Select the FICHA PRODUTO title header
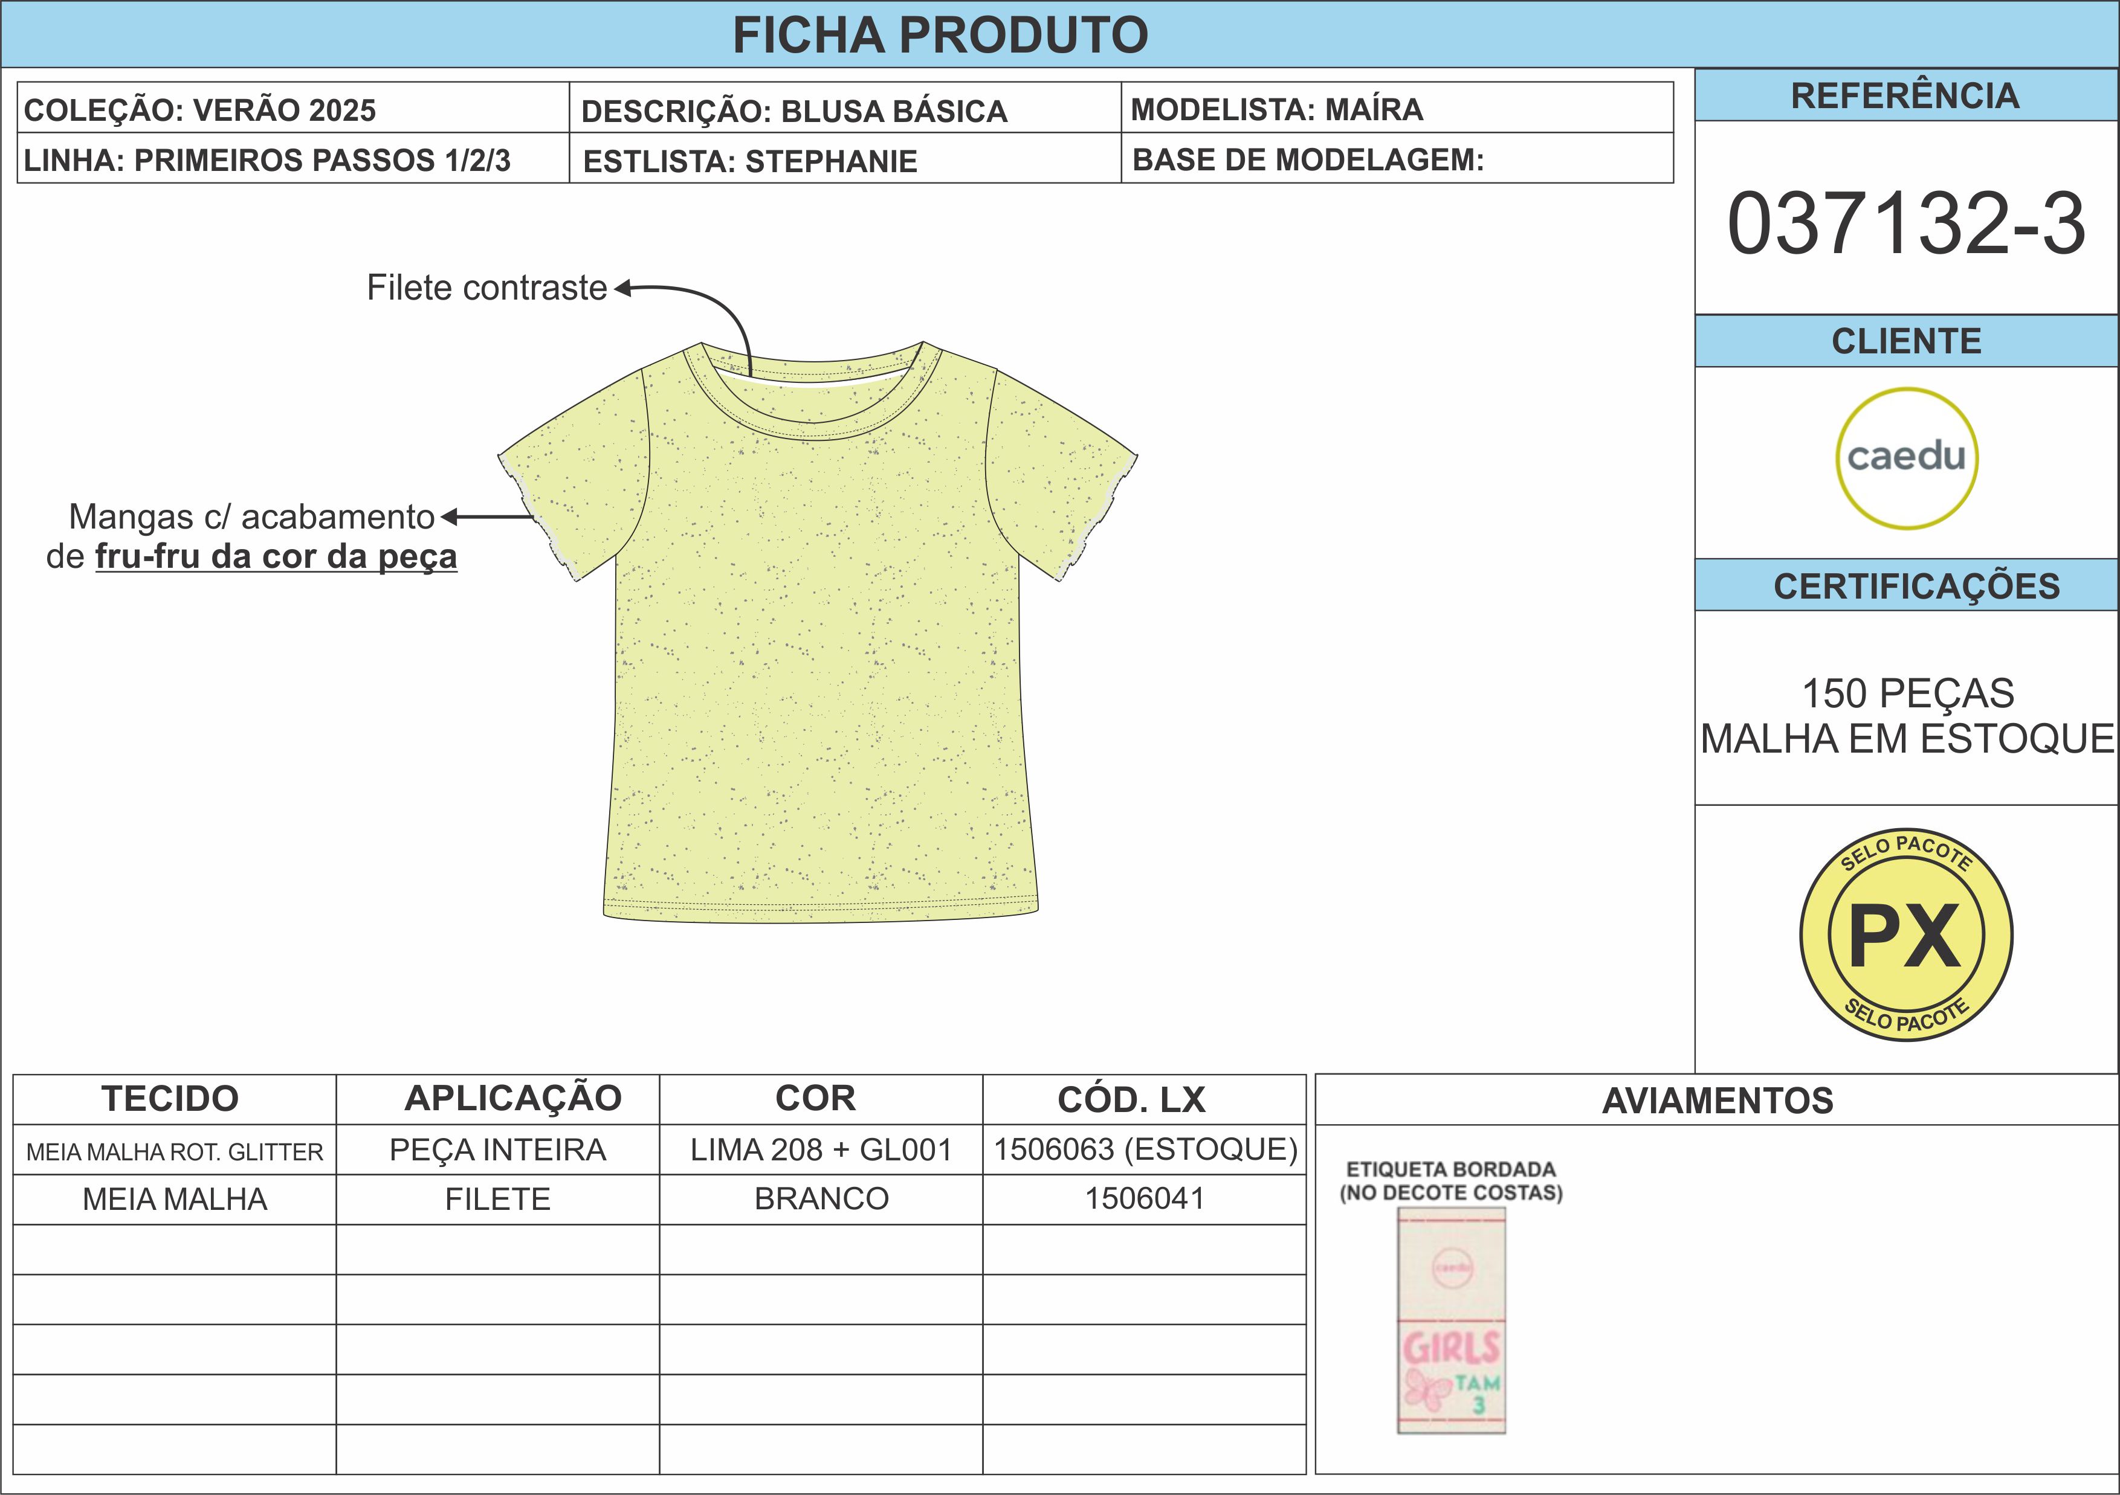 940,35
